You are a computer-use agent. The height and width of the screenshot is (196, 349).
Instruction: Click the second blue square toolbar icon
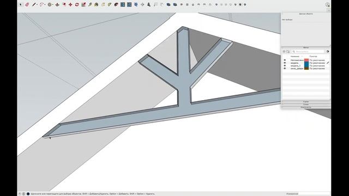coord(129,4)
